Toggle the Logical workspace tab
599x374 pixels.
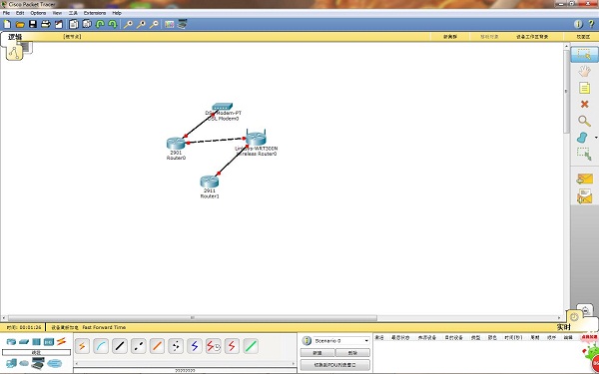[15, 37]
